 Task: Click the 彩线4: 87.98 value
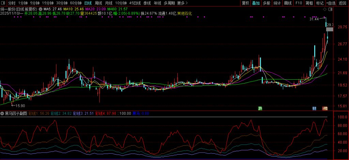tap(106, 113)
